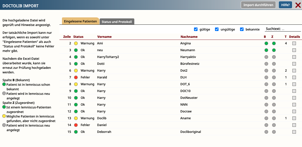Switch to Eingelesene Patienten tab
The width and height of the screenshot is (302, 147).
click(x=80, y=21)
